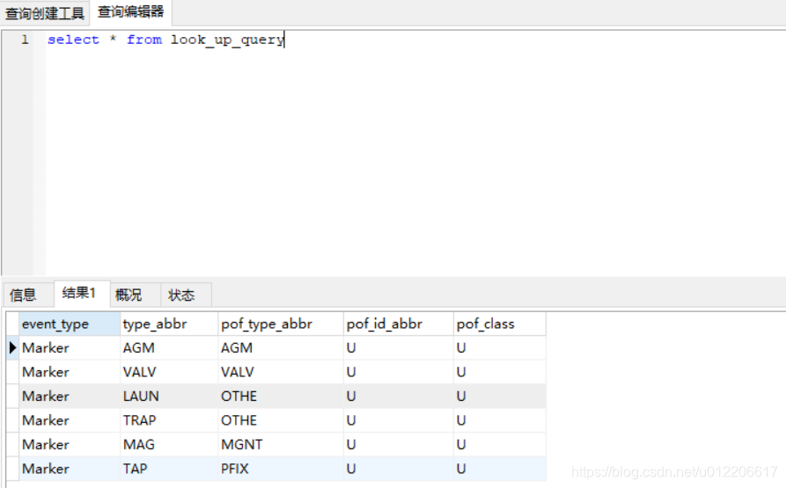Select the TRAP cell in type_abbr
The height and width of the screenshot is (488, 786).
(x=169, y=420)
